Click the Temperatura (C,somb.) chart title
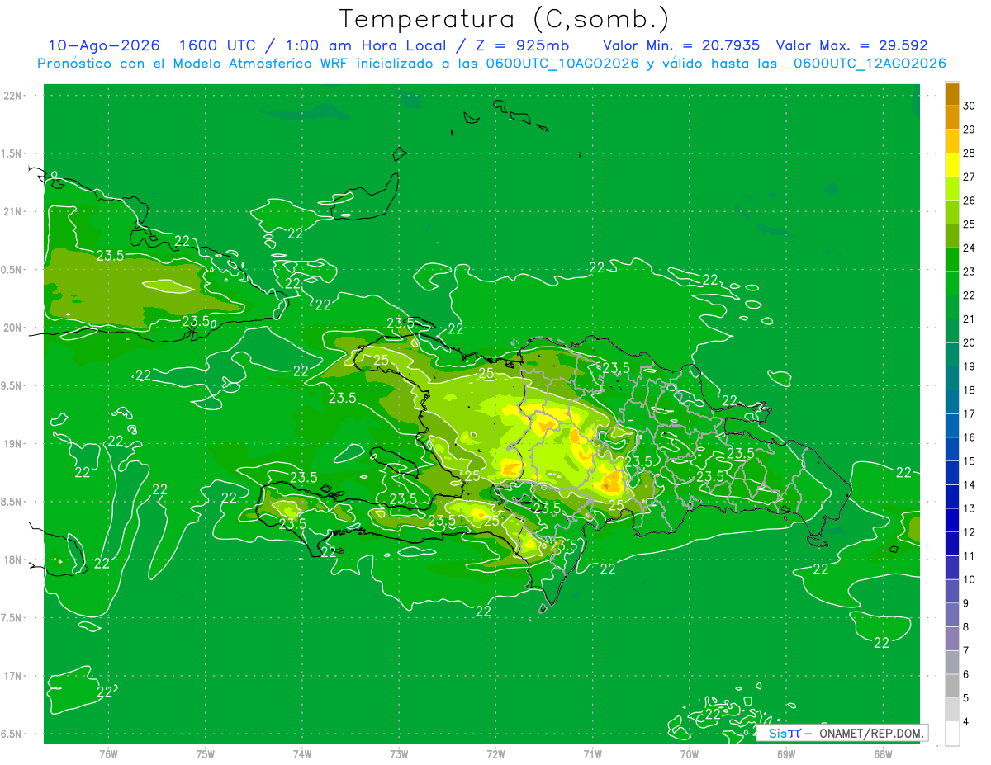The width and height of the screenshot is (991, 765). coord(505,20)
